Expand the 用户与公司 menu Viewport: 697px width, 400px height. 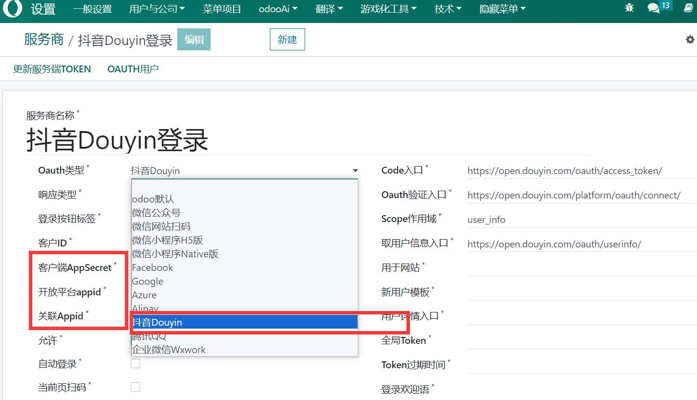[157, 9]
